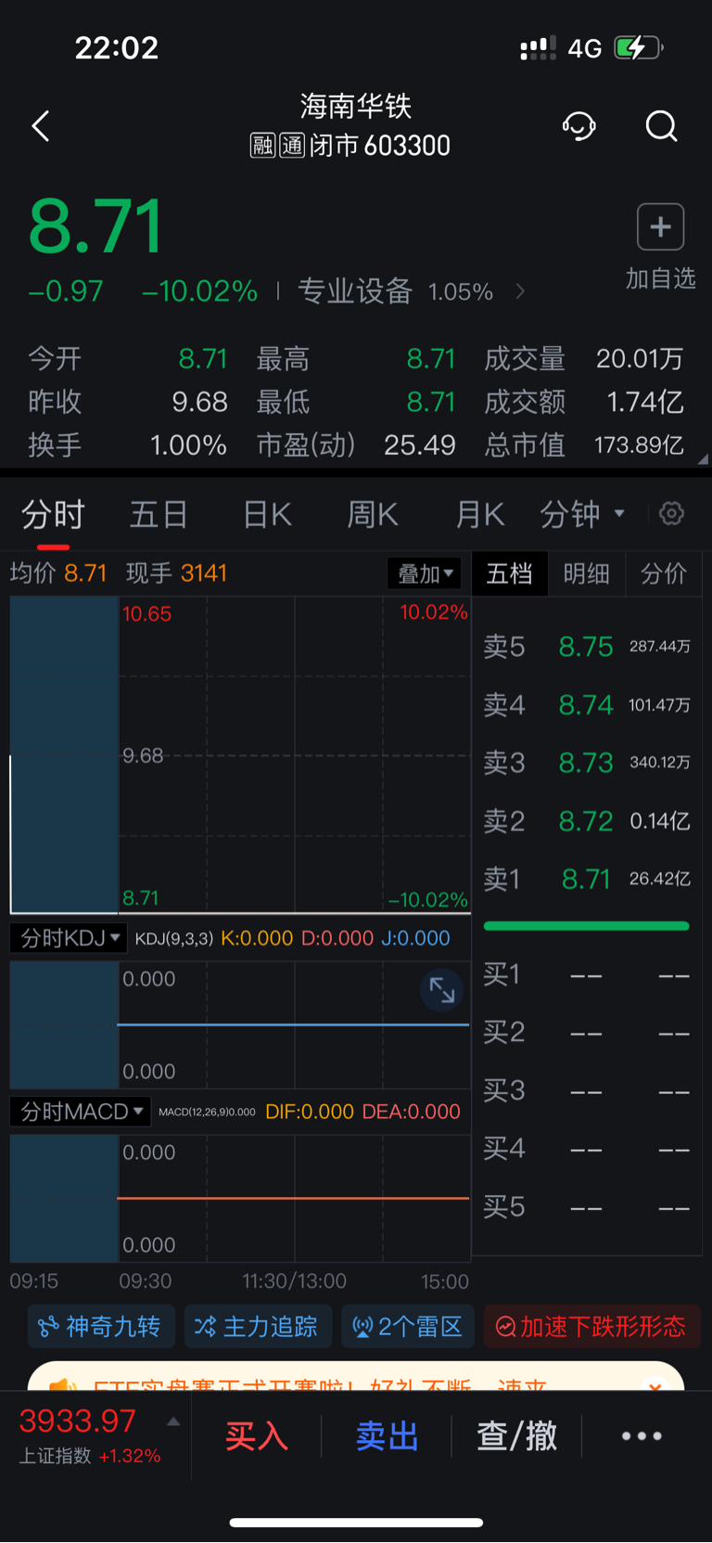Open the search magnifier icon
712x1543 pixels.
click(x=661, y=126)
